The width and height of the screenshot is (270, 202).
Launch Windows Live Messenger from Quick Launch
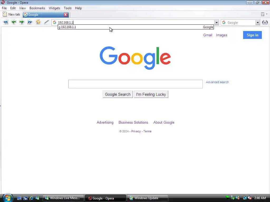(37, 198)
